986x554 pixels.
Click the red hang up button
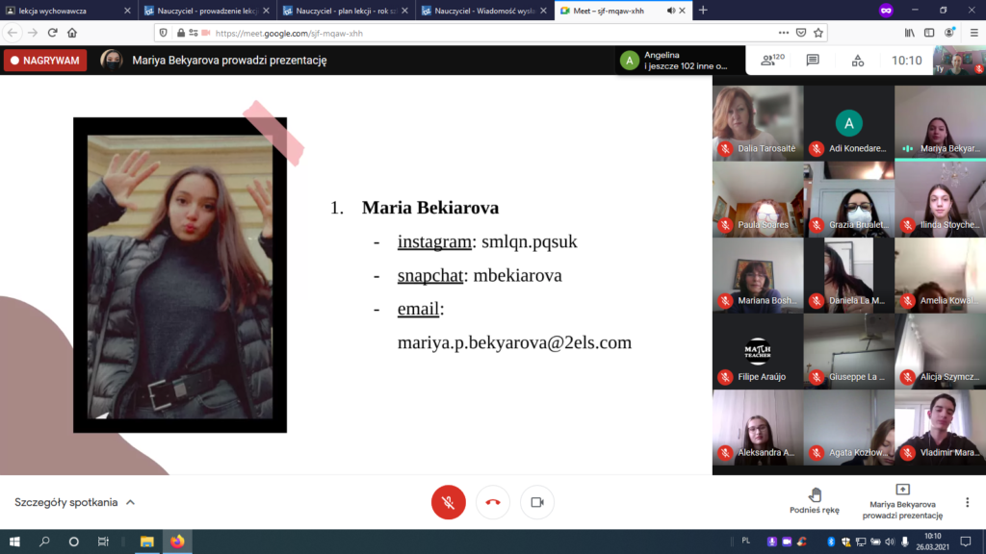(493, 502)
